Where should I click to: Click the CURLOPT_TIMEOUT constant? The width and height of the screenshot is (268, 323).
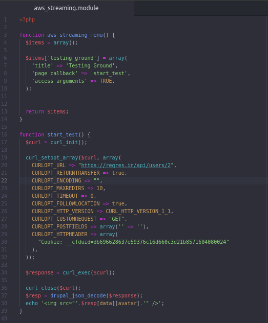tap(55, 196)
